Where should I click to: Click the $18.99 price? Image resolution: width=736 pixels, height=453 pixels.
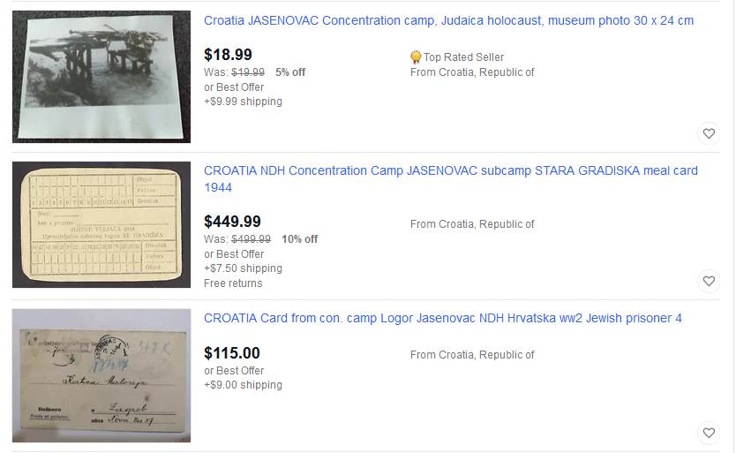(228, 55)
